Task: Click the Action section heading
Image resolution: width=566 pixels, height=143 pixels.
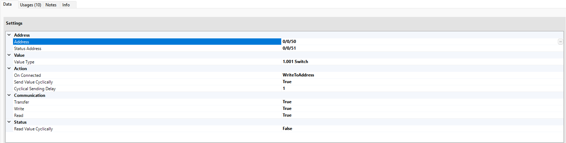Action: 20,69
